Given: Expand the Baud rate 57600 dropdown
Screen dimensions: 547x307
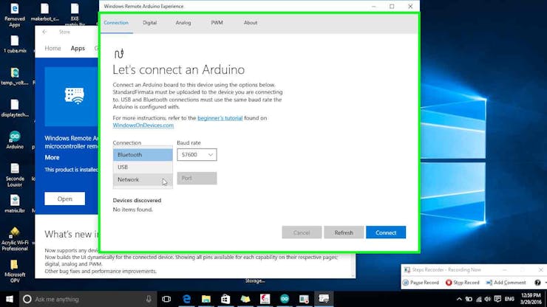Looking at the screenshot, I should 197,155.
